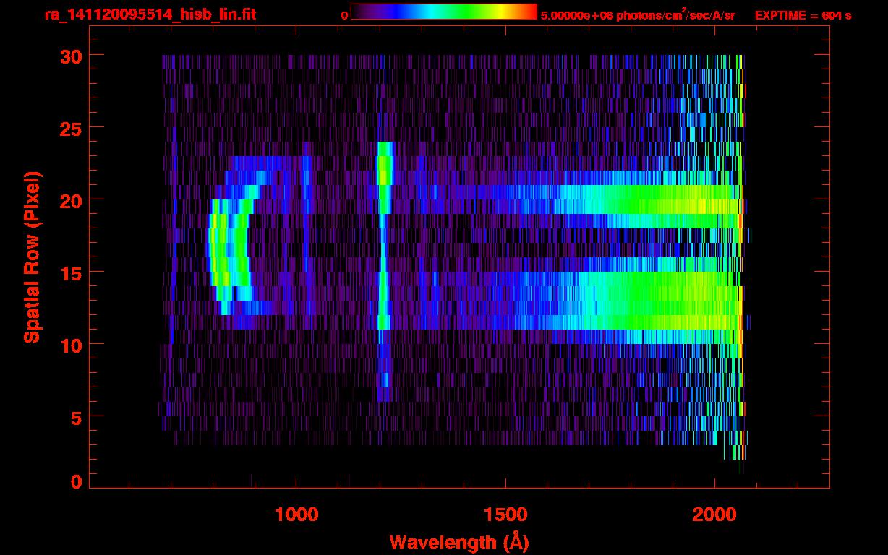Click the rainbow colorbar at the top
Image resolution: width=888 pixels, height=555 pixels.
[444, 12]
